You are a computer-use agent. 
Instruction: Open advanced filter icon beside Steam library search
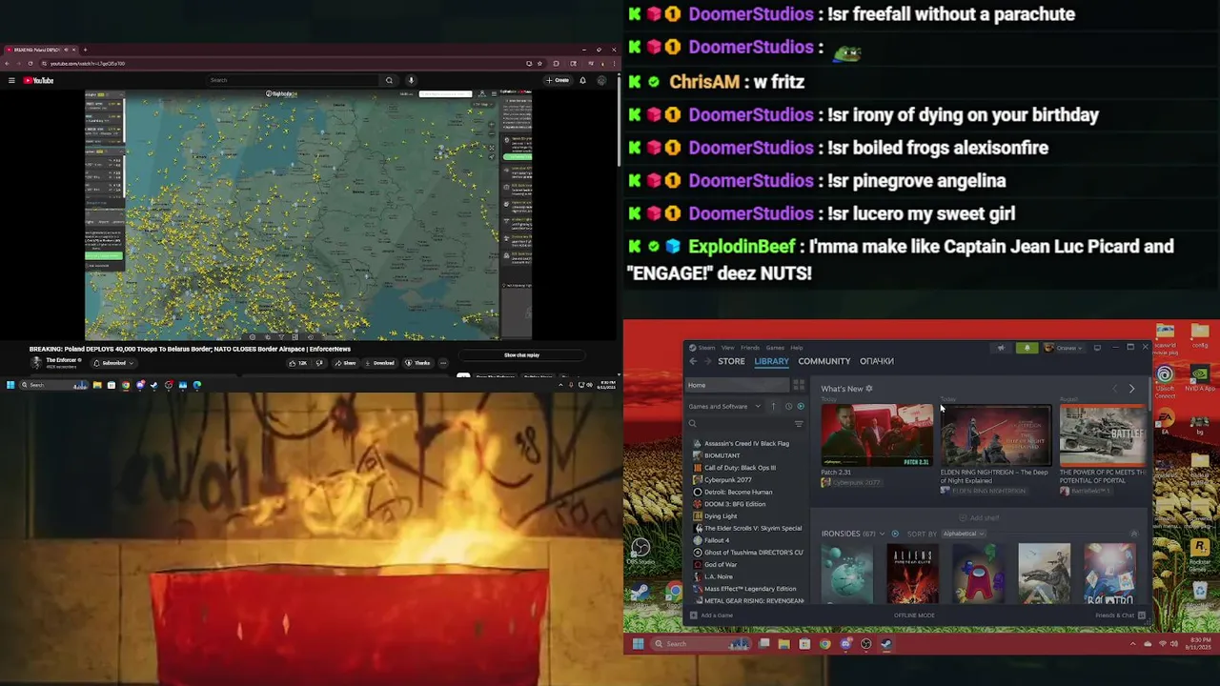[x=799, y=424]
